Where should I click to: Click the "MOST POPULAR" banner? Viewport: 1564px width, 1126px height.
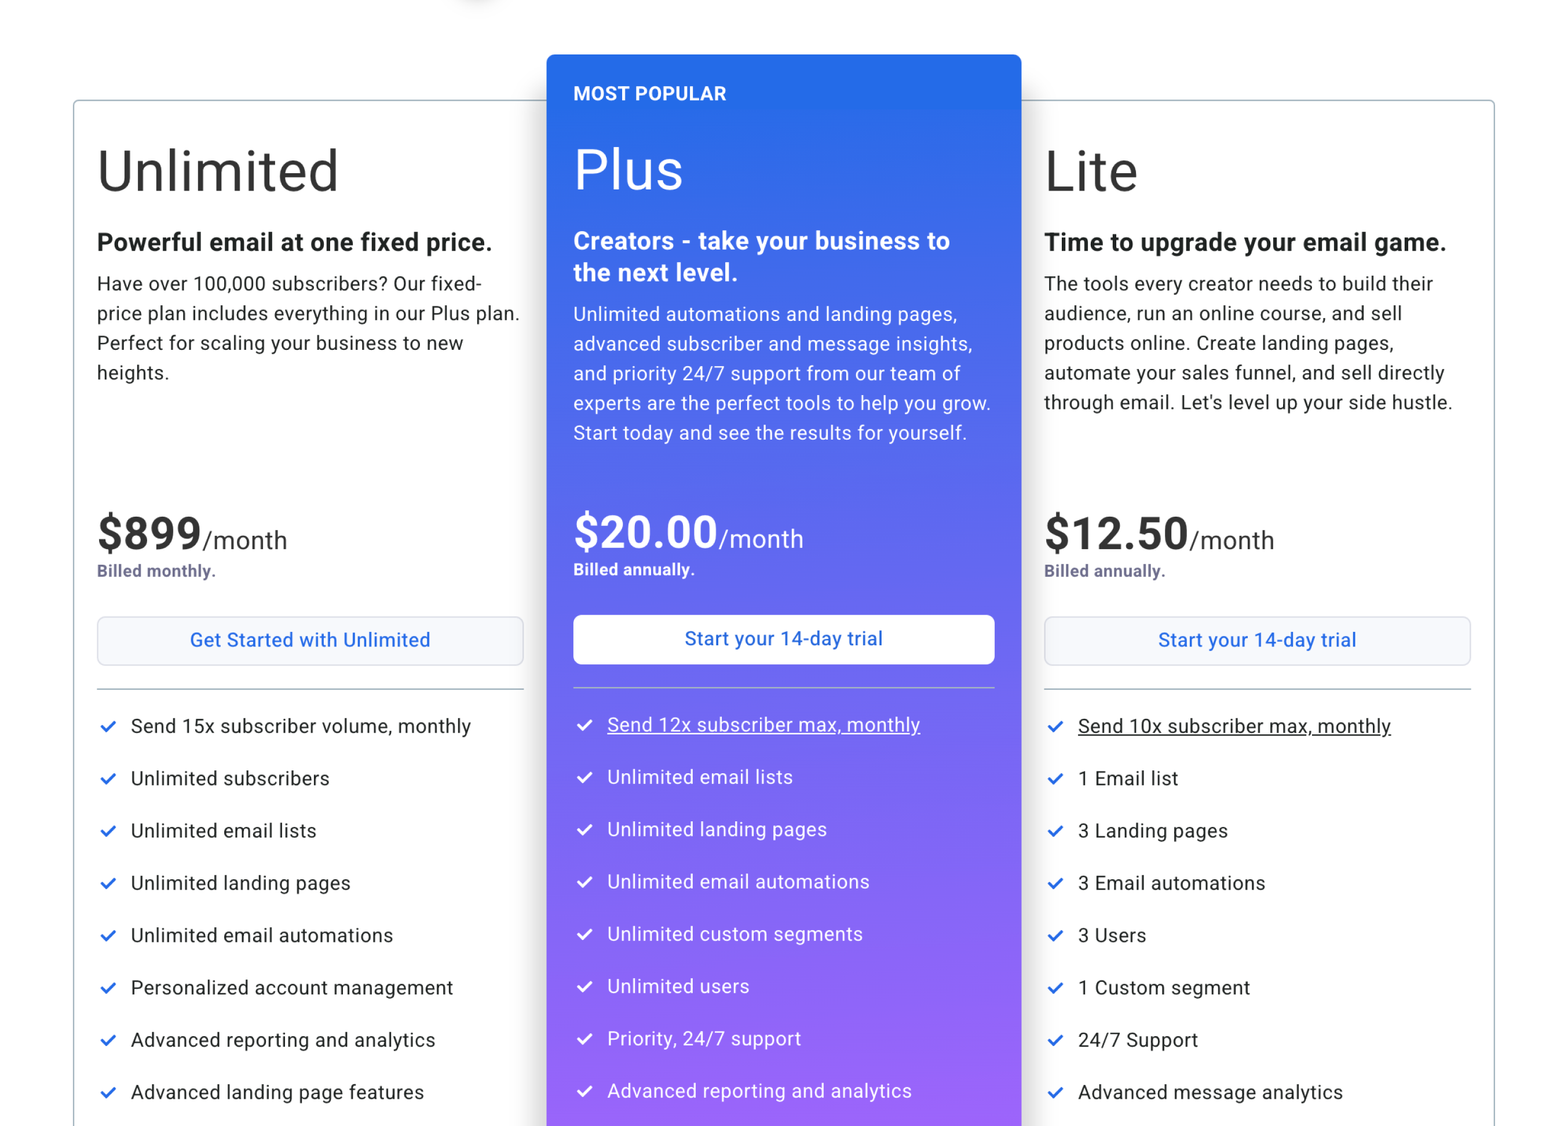click(651, 94)
